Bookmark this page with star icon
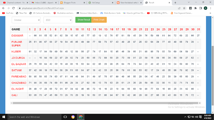The image size is (214, 120). point(184,8)
